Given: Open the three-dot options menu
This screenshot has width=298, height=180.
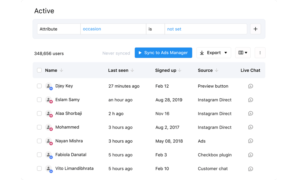Looking at the screenshot, I should point(260,53).
